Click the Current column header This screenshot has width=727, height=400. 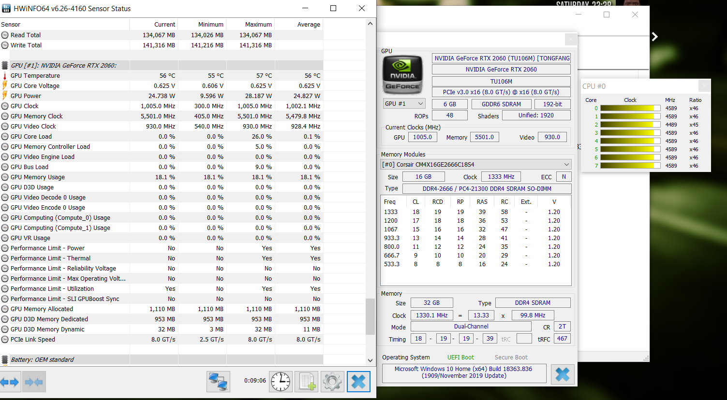click(x=154, y=25)
